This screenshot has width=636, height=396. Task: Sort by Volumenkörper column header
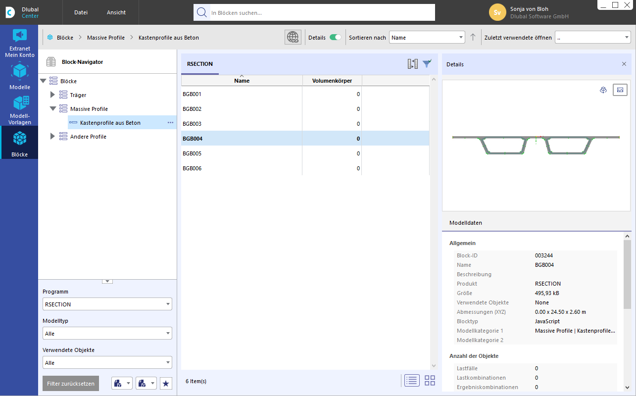(332, 81)
